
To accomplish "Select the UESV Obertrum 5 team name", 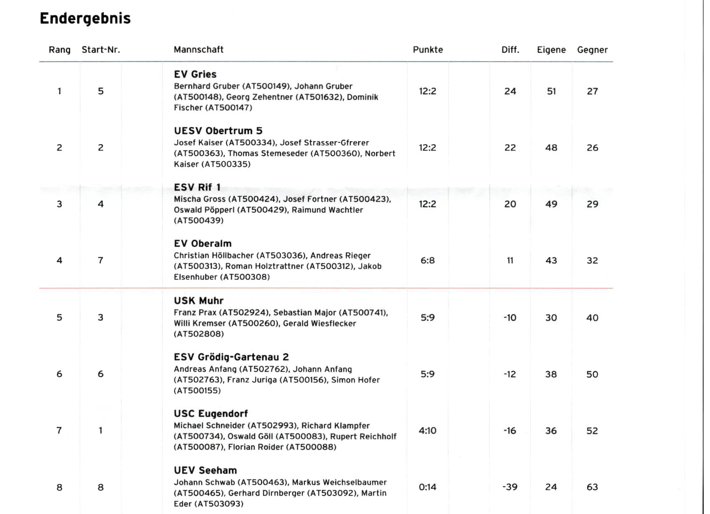I will 218,131.
